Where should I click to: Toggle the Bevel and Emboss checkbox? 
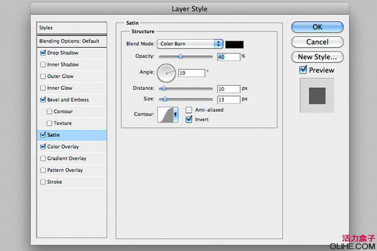tap(43, 99)
